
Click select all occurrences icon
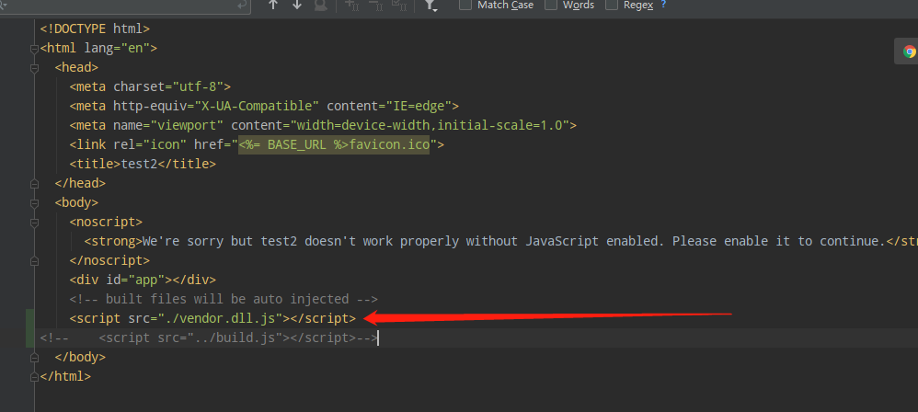pyautogui.click(x=398, y=5)
